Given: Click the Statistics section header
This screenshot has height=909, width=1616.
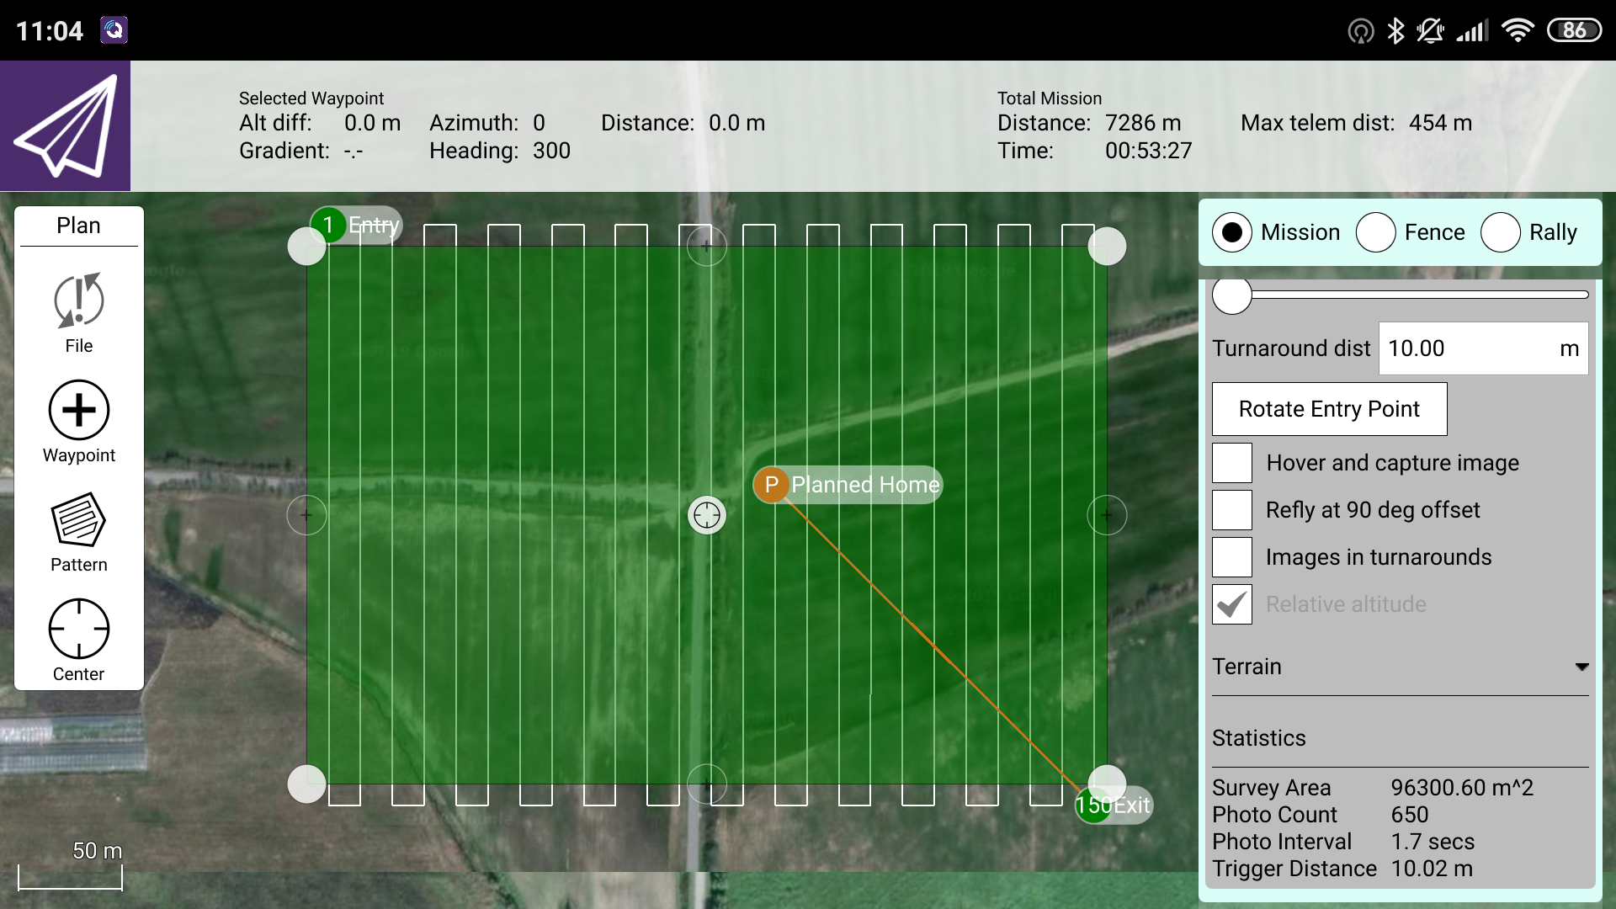Looking at the screenshot, I should [x=1259, y=738].
